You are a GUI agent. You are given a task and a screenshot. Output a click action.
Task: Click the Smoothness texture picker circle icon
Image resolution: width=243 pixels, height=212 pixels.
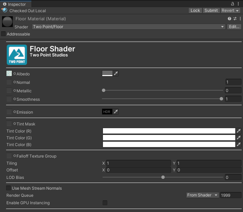(15, 99)
